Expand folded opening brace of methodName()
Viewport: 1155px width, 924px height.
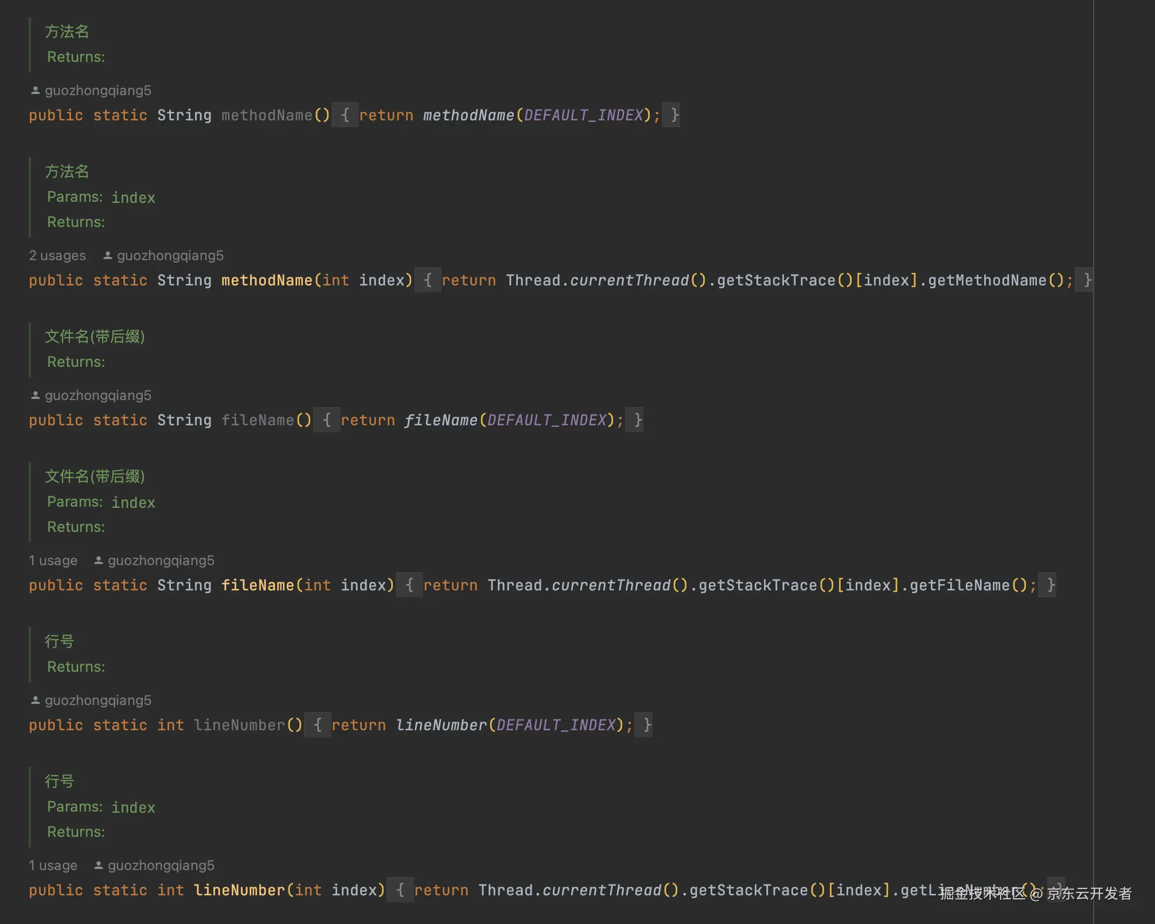[x=345, y=115]
